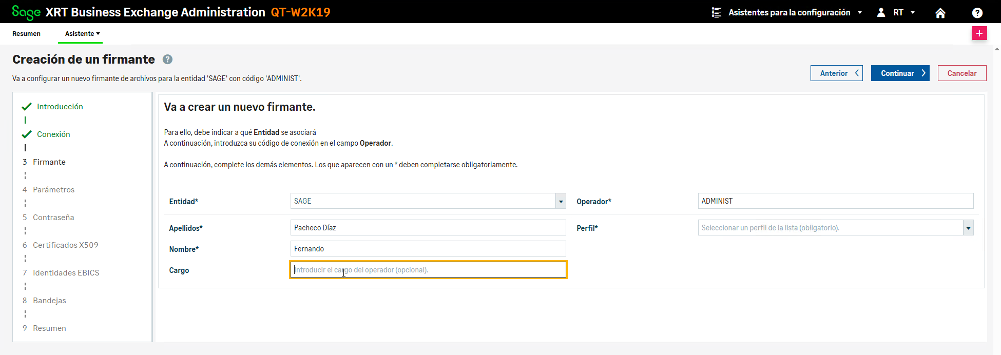The width and height of the screenshot is (1001, 355).
Task: Click the Sage logo
Action: 26,12
